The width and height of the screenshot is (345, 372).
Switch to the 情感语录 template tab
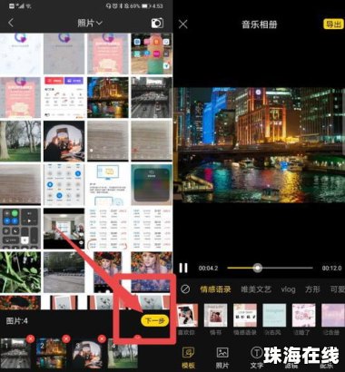215,289
